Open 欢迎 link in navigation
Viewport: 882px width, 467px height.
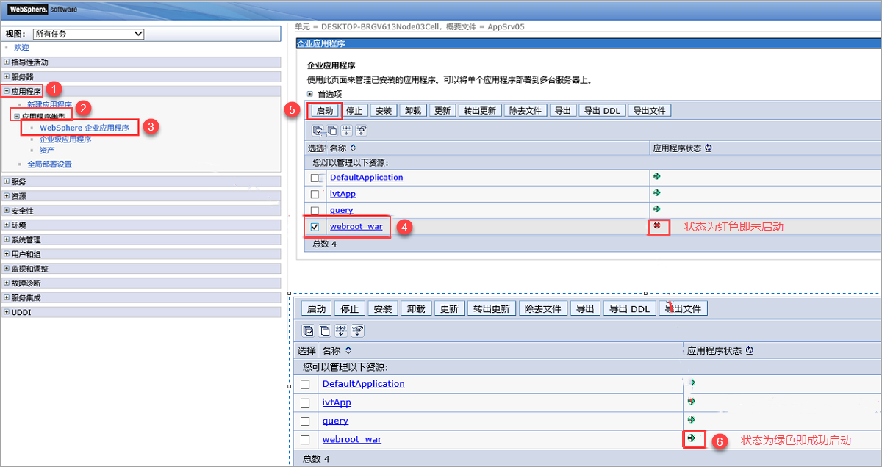pyautogui.click(x=21, y=47)
